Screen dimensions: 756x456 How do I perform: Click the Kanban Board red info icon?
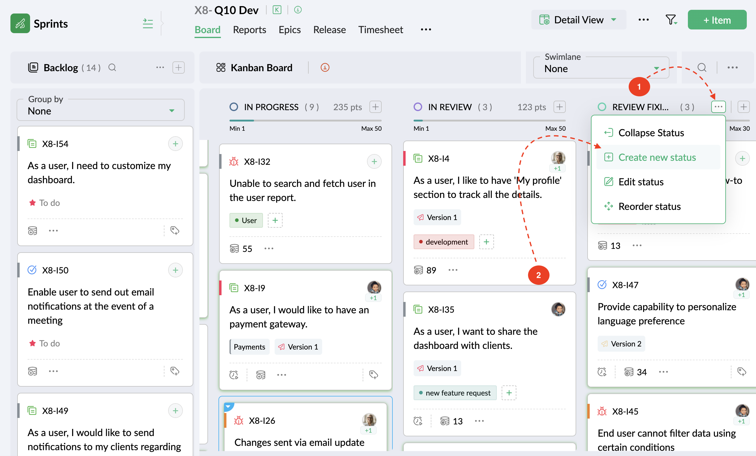point(325,68)
